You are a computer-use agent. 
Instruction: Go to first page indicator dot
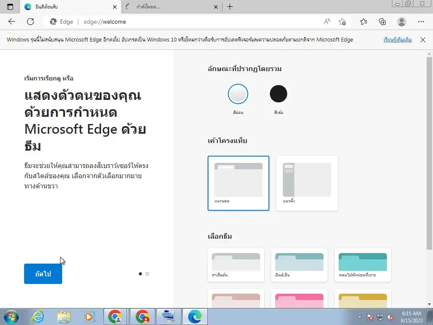coord(140,274)
